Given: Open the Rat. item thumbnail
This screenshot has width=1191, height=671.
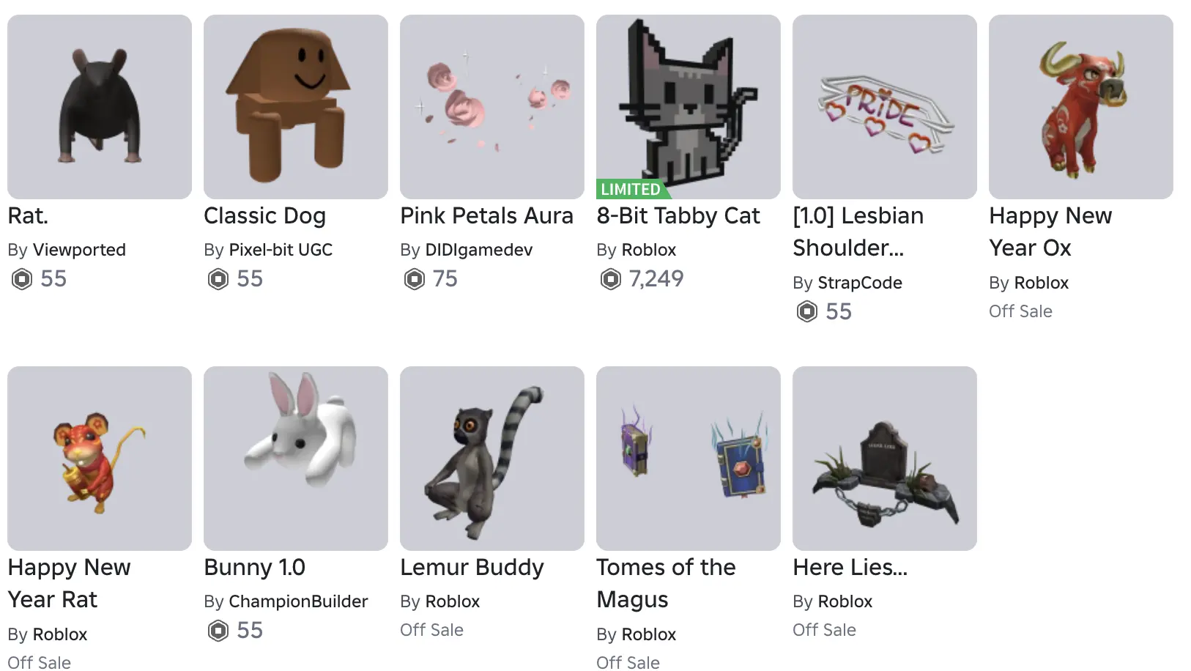Looking at the screenshot, I should coord(100,107).
